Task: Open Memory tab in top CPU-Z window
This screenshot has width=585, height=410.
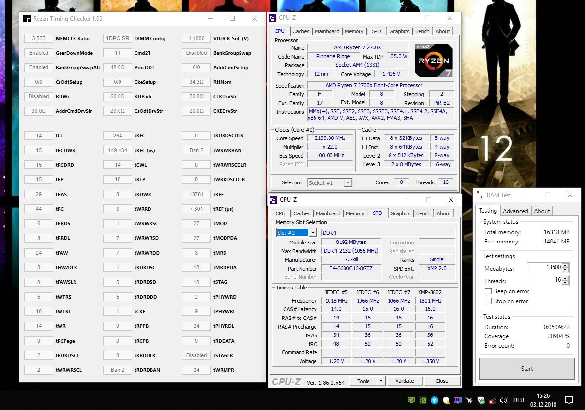Action: (x=354, y=31)
